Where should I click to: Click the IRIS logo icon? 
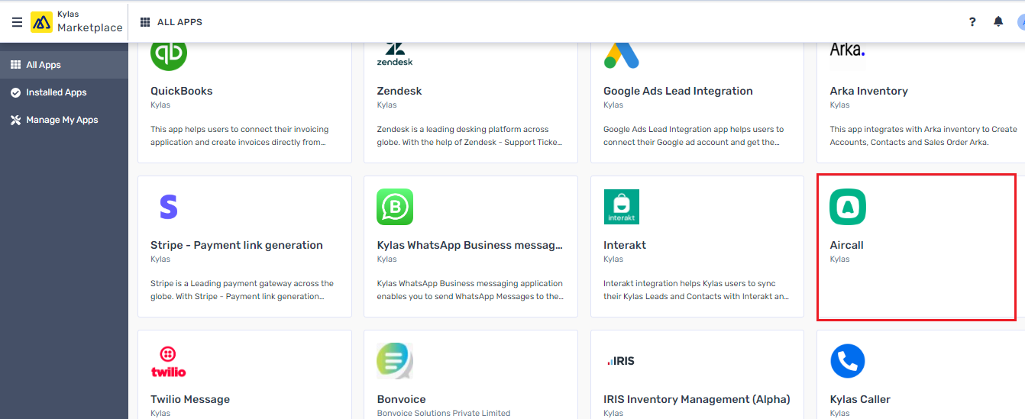(x=621, y=361)
